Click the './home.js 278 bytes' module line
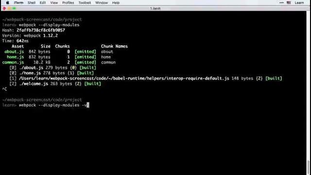Viewport: 311px width, 175px height. click(x=52, y=73)
